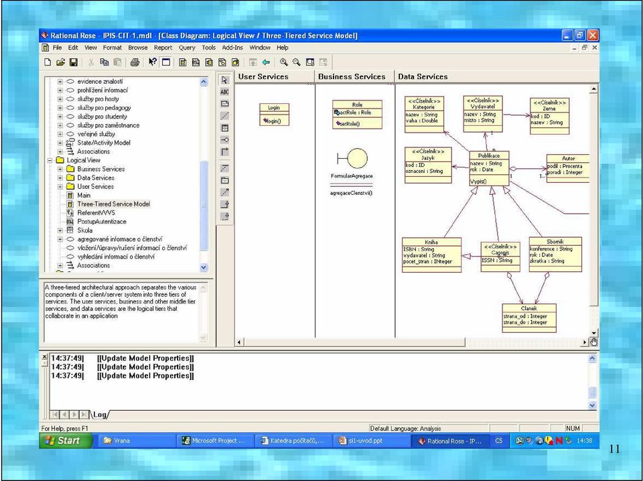Open the Edit menu
Image resolution: width=643 pixels, height=481 pixels.
pos(73,48)
